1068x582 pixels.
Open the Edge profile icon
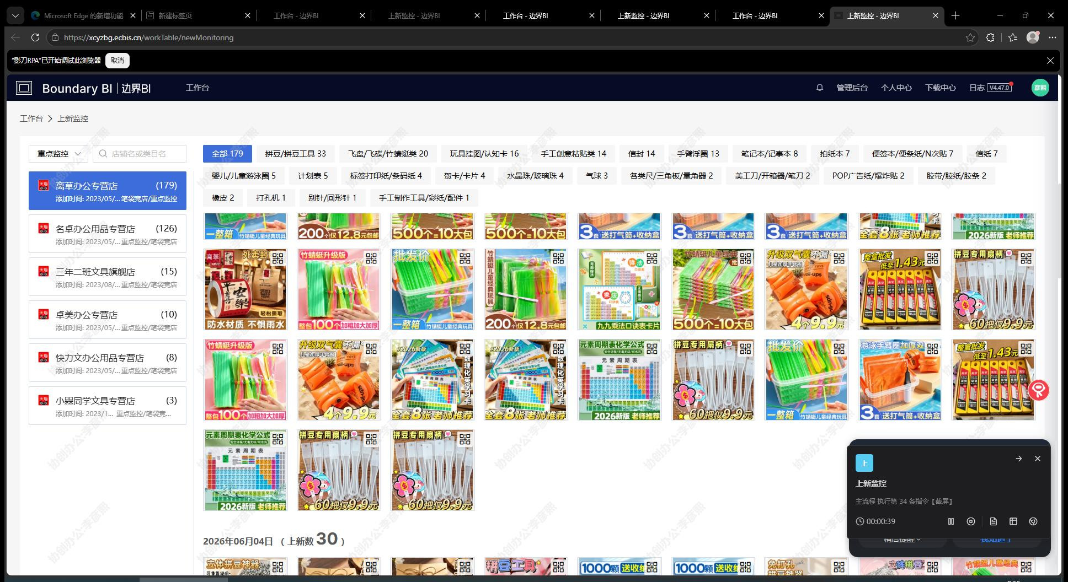[x=1033, y=37]
